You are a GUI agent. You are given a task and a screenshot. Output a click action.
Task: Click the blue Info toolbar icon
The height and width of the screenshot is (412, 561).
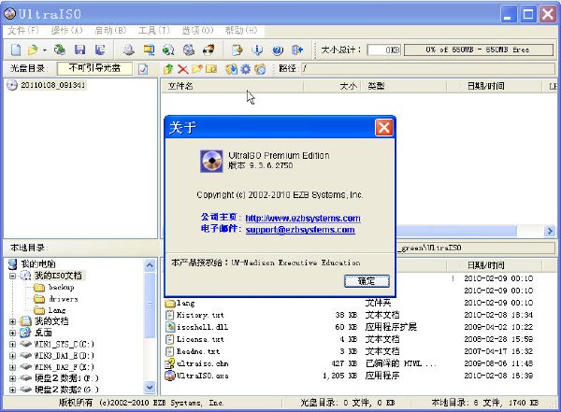(257, 50)
